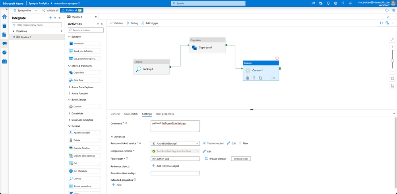Zoom out the canvas with minus

tap(392, 71)
